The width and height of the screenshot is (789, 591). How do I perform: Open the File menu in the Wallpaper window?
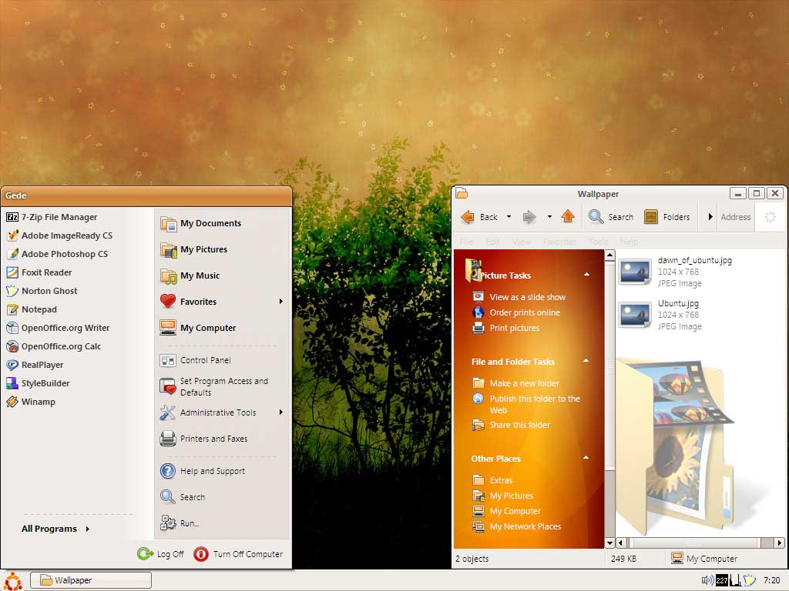[467, 241]
